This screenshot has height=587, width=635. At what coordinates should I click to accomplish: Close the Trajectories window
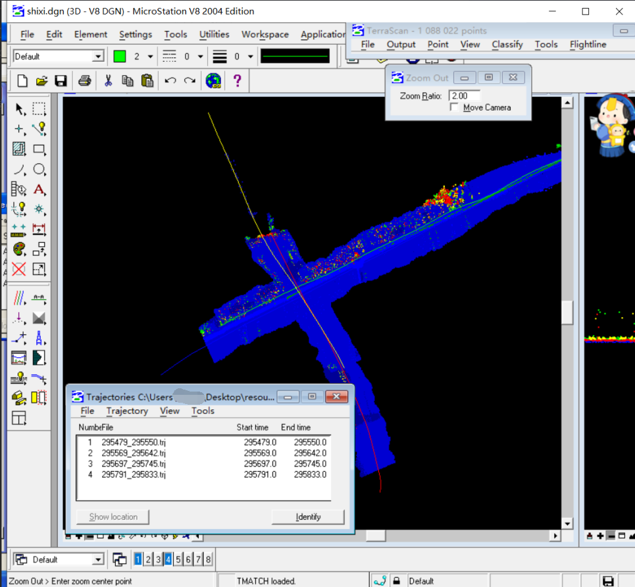[336, 397]
